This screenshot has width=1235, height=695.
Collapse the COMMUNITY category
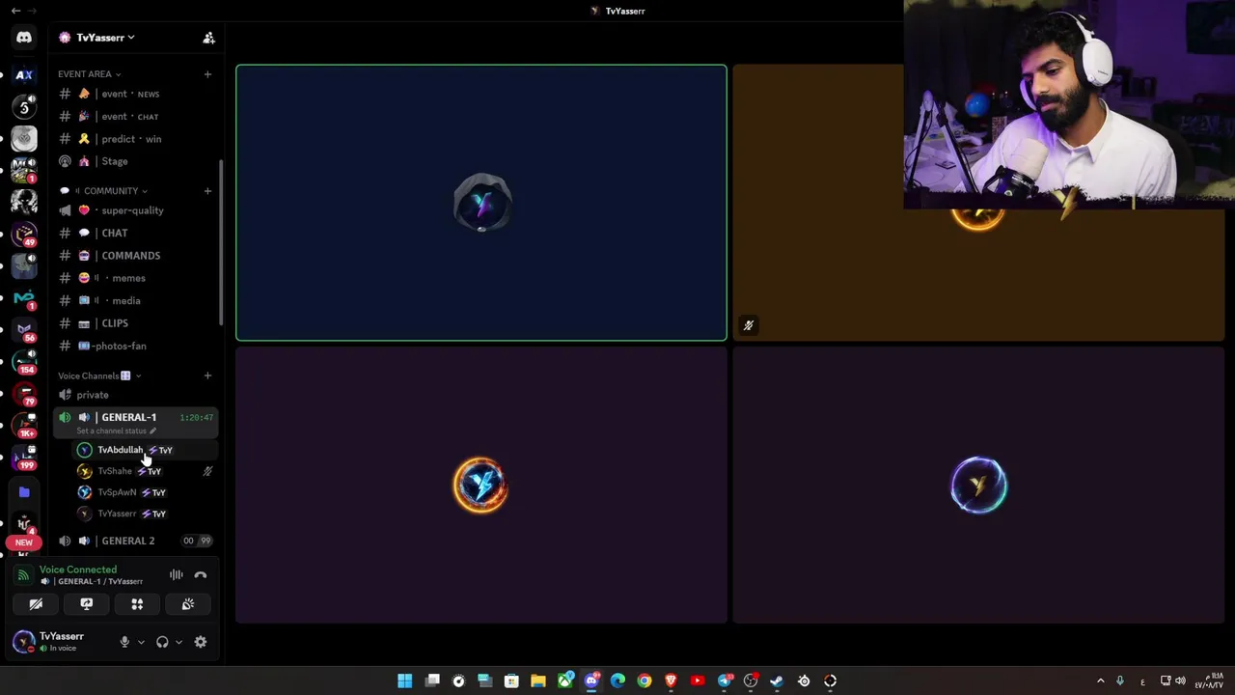[102, 190]
